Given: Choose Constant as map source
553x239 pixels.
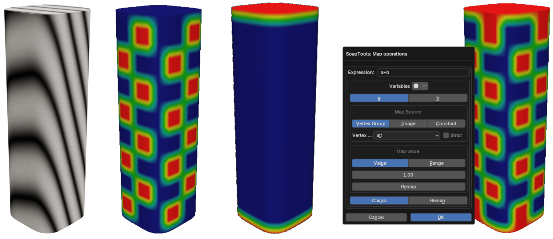Looking at the screenshot, I should tap(446, 124).
